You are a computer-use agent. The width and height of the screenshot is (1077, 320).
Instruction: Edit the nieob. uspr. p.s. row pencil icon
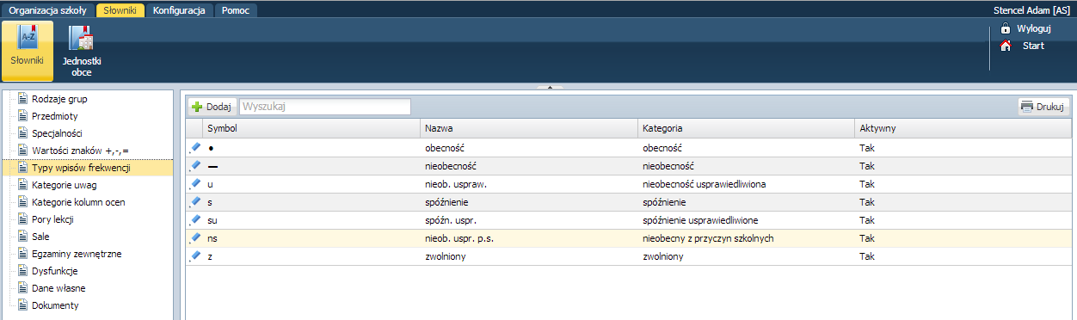click(195, 237)
